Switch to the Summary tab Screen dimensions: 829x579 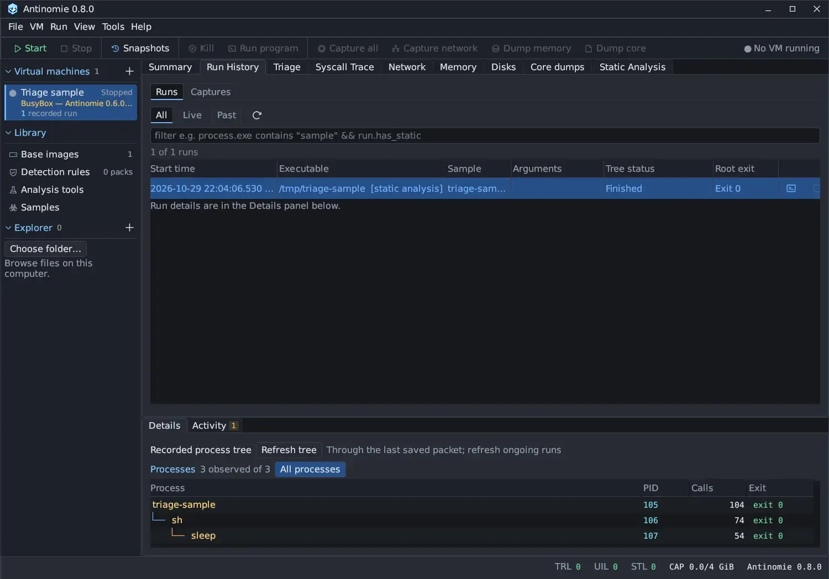pyautogui.click(x=170, y=67)
